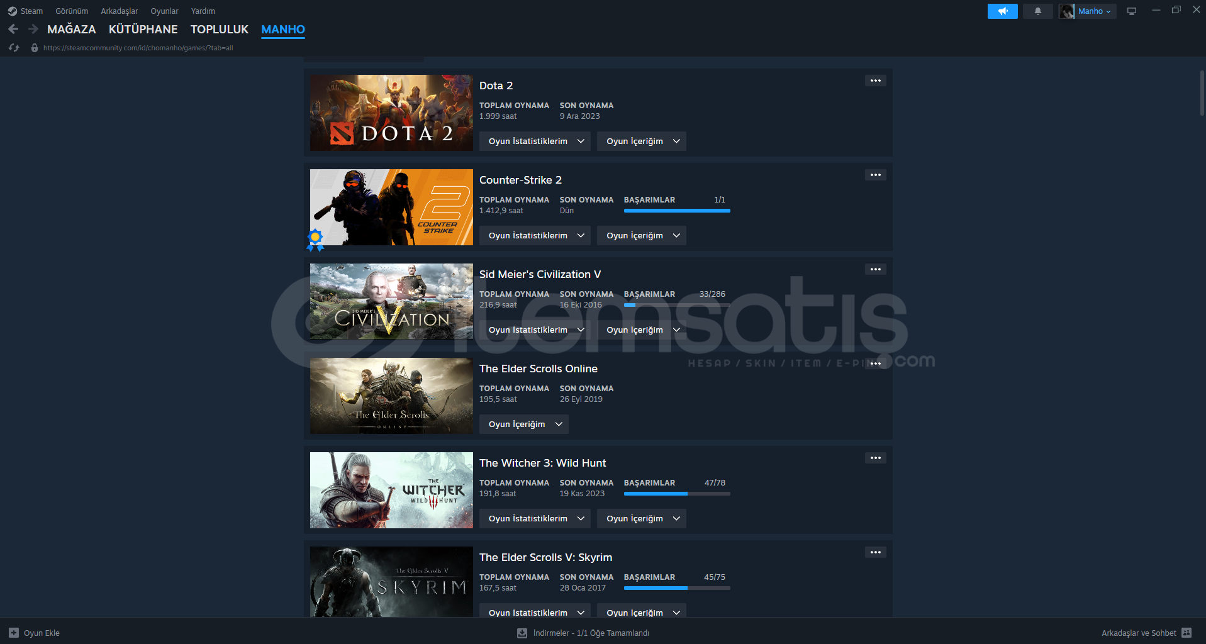Click Counter-Strike 2 achievements progress bar
Screen dimensions: 1206x644
[x=677, y=211]
